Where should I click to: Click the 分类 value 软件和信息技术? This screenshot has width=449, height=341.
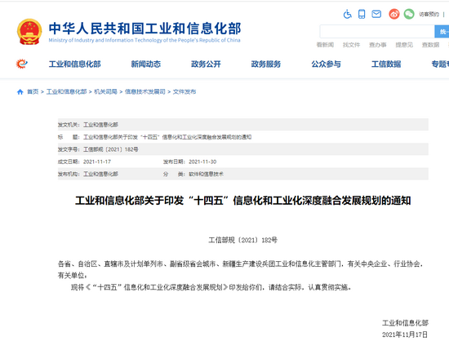[206, 174]
